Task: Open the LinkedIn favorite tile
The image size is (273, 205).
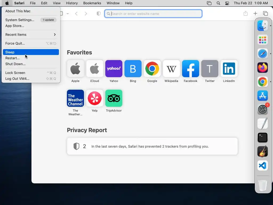Action: (x=229, y=69)
